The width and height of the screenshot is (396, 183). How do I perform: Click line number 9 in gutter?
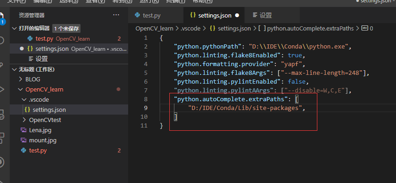pos(145,108)
